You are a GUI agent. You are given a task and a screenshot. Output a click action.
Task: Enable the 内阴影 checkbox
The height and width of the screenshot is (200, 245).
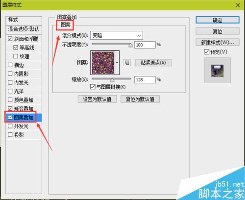click(x=10, y=74)
